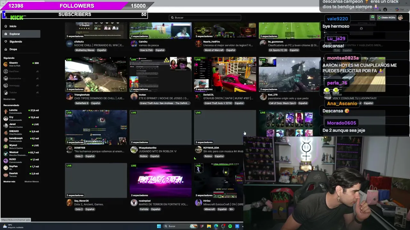Click the magnifier icon in Buscar field
This screenshot has height=230, width=410.
click(x=172, y=18)
